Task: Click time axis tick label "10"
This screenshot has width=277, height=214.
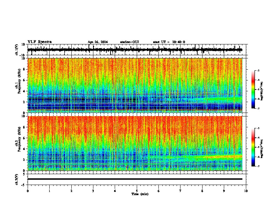Action: (x=246, y=191)
